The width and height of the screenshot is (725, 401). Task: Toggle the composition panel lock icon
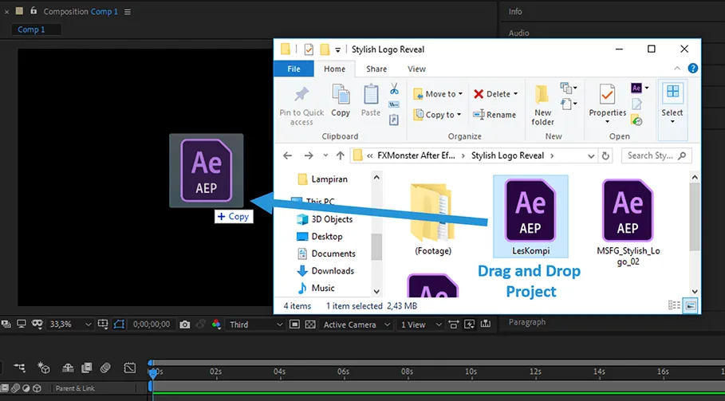[x=33, y=10]
